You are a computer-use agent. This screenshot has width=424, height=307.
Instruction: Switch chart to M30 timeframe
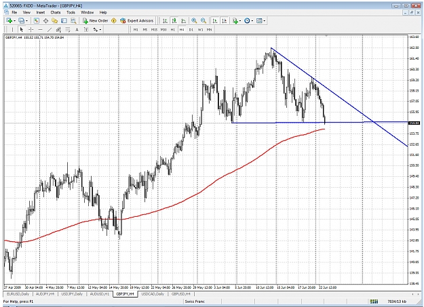[x=163, y=29]
